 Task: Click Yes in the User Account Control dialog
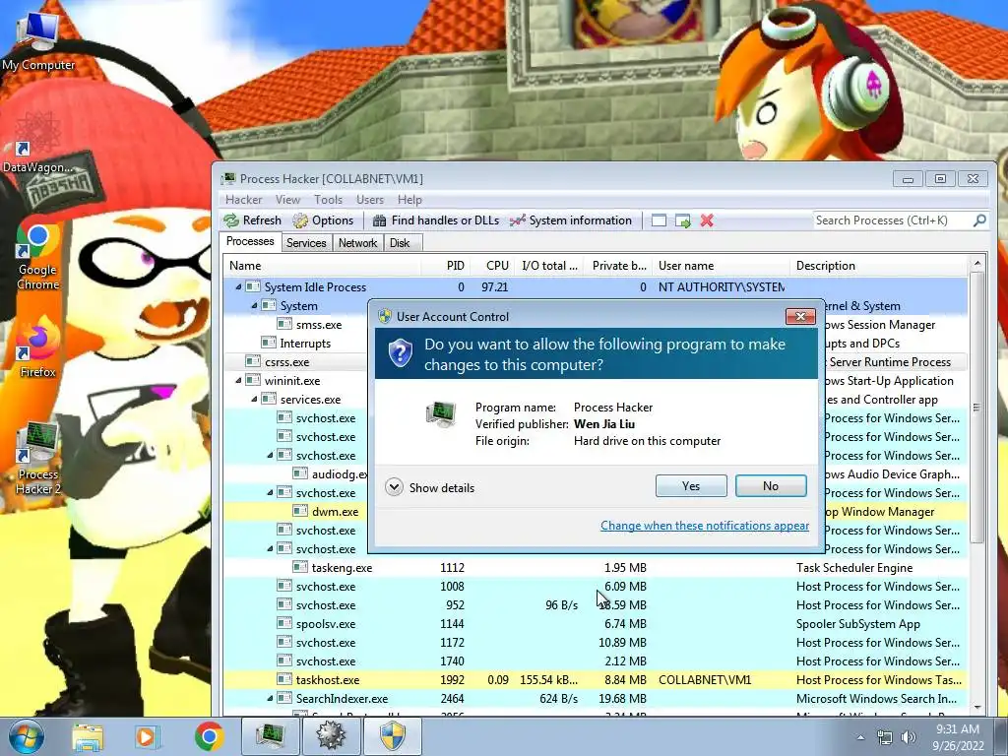[x=691, y=486]
